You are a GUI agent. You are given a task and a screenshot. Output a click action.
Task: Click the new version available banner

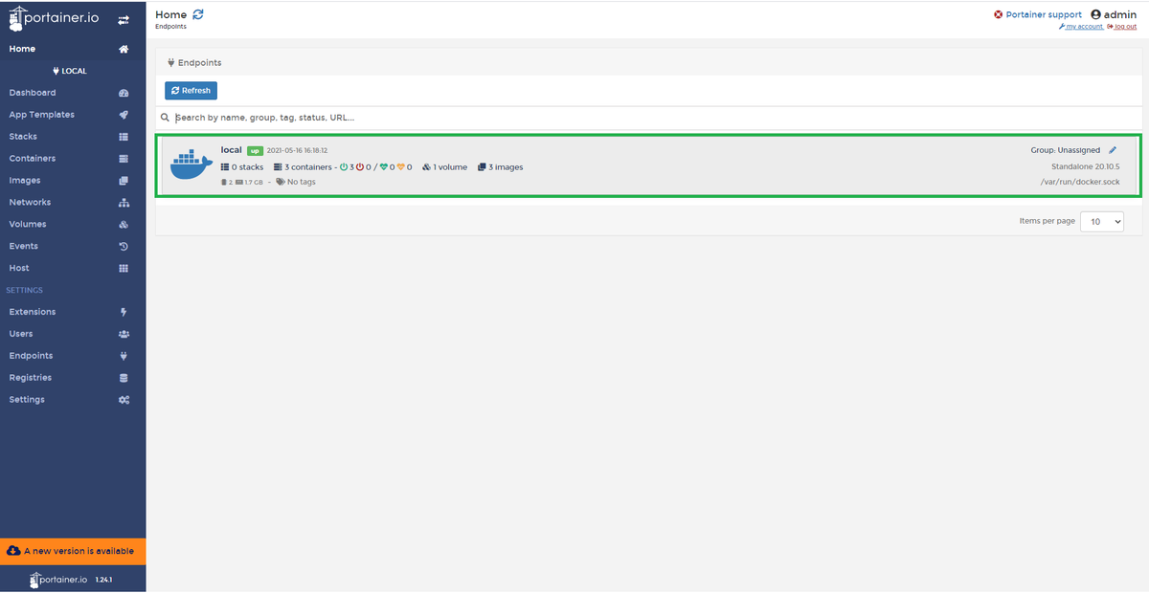pos(73,551)
